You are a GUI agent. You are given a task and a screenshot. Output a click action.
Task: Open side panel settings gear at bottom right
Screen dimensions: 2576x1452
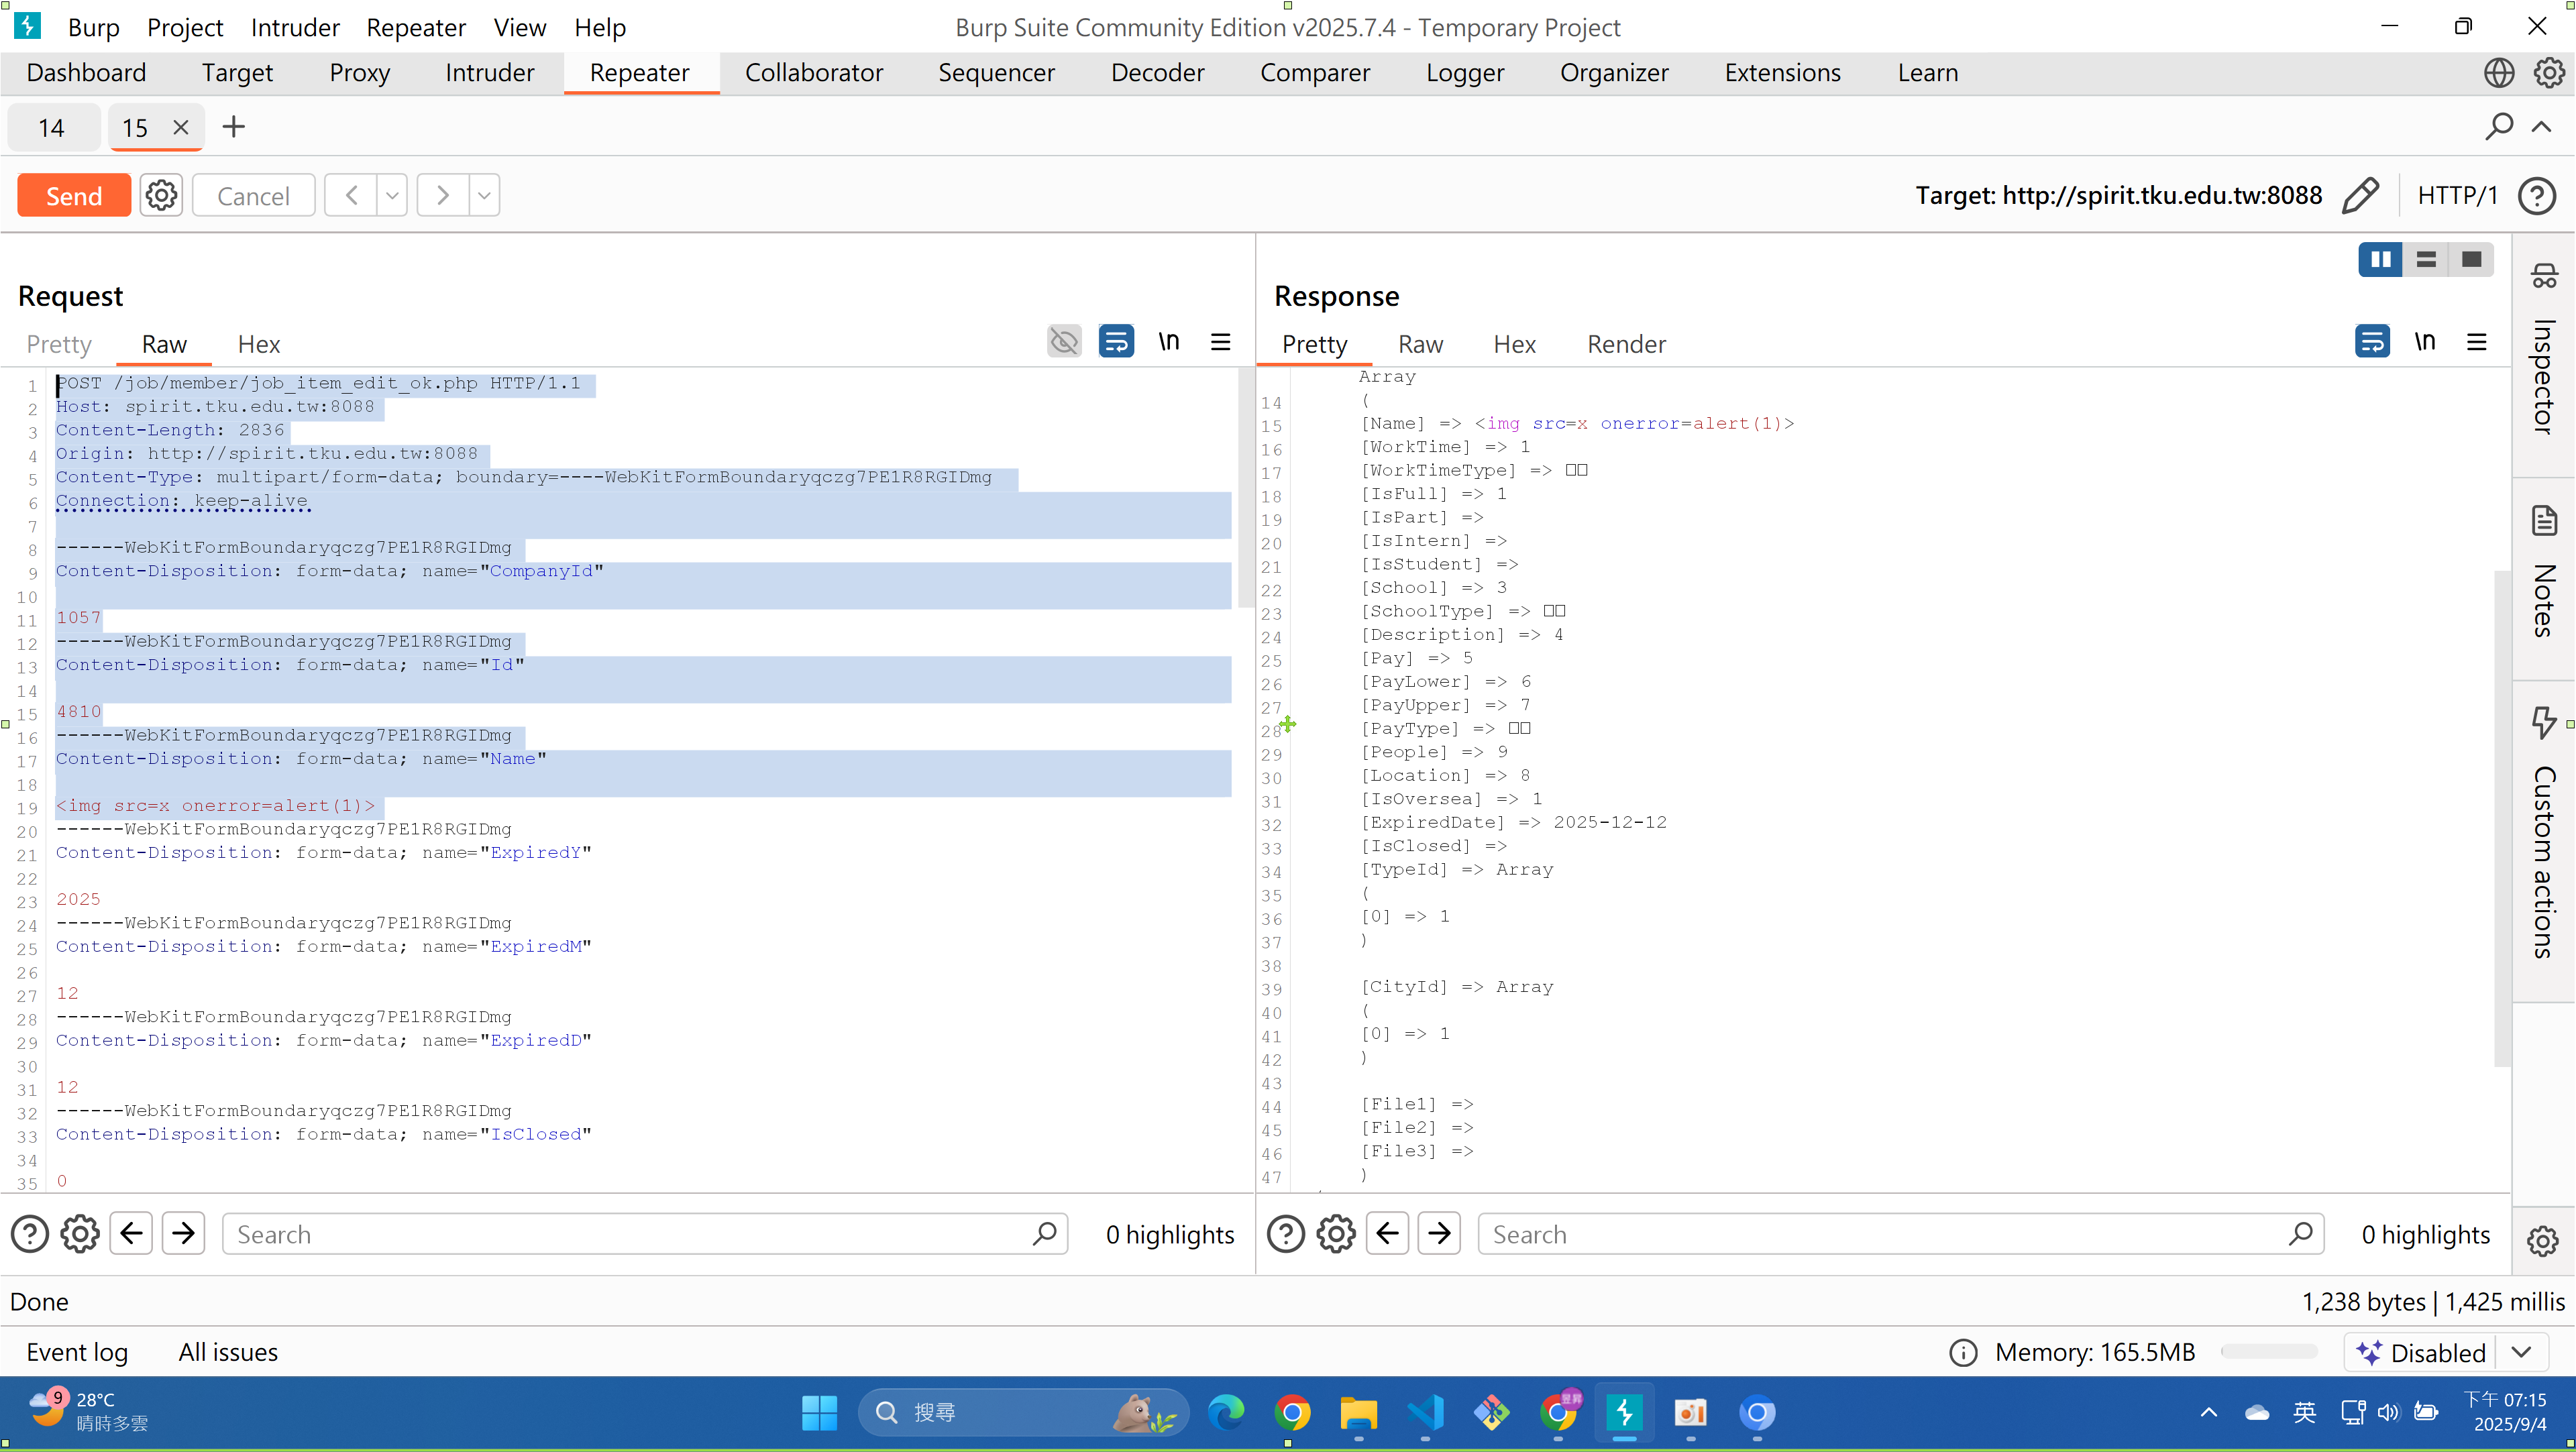(2542, 1241)
